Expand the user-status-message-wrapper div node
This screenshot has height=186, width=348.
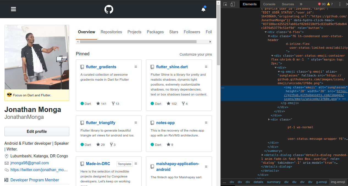[269, 119]
